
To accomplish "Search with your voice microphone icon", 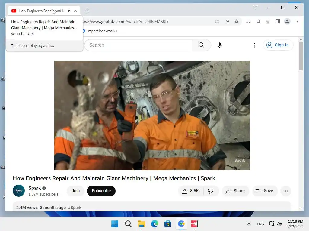I will click(220, 45).
